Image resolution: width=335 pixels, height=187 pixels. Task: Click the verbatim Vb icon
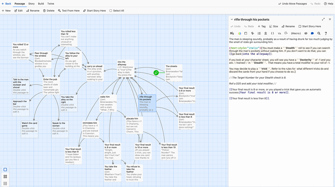[279, 33]
